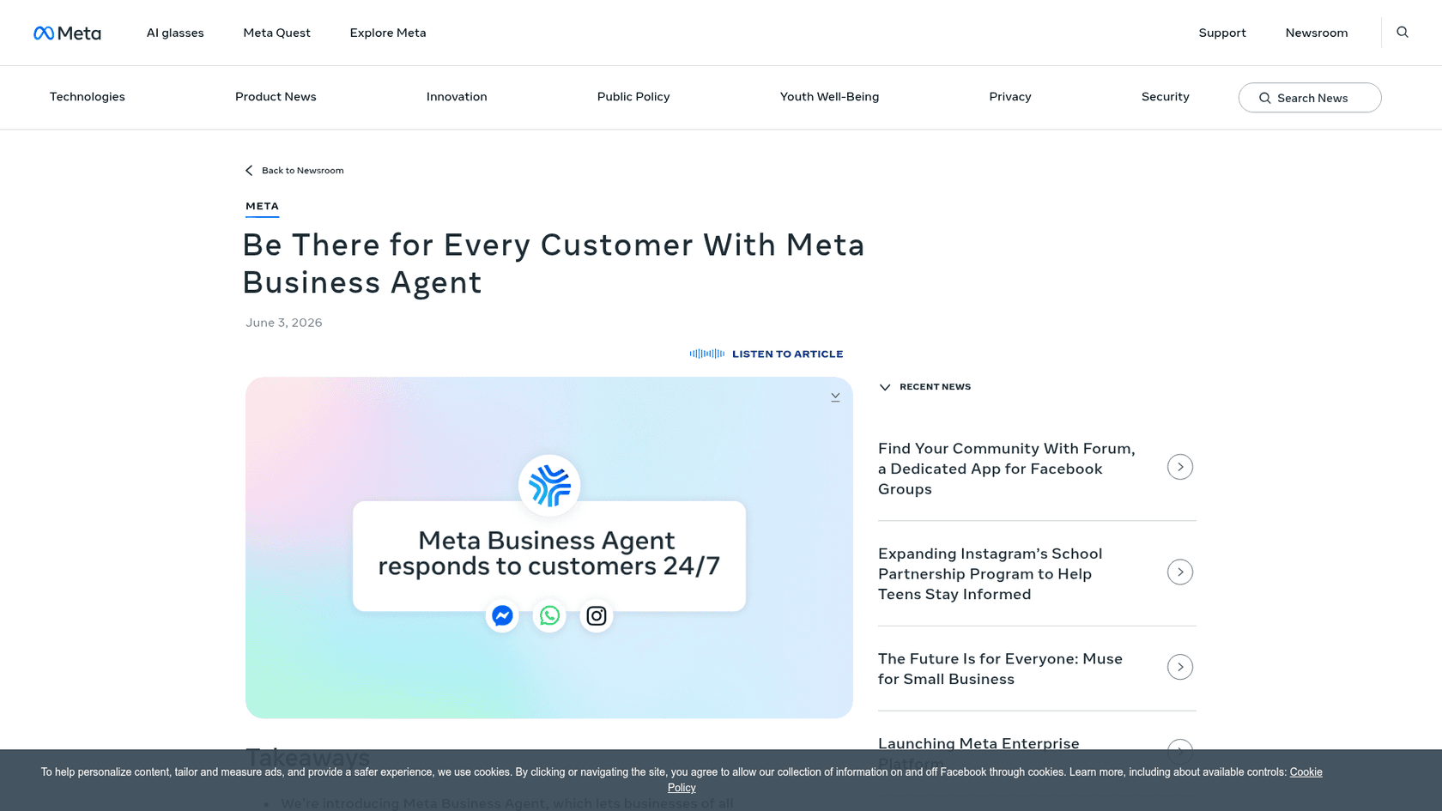Click the META category tag
This screenshot has height=811, width=1442.
(x=262, y=206)
